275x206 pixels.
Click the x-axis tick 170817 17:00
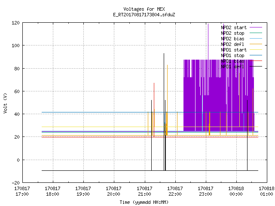[22, 191]
